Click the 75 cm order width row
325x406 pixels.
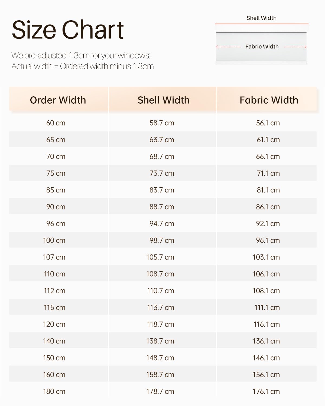(x=163, y=173)
